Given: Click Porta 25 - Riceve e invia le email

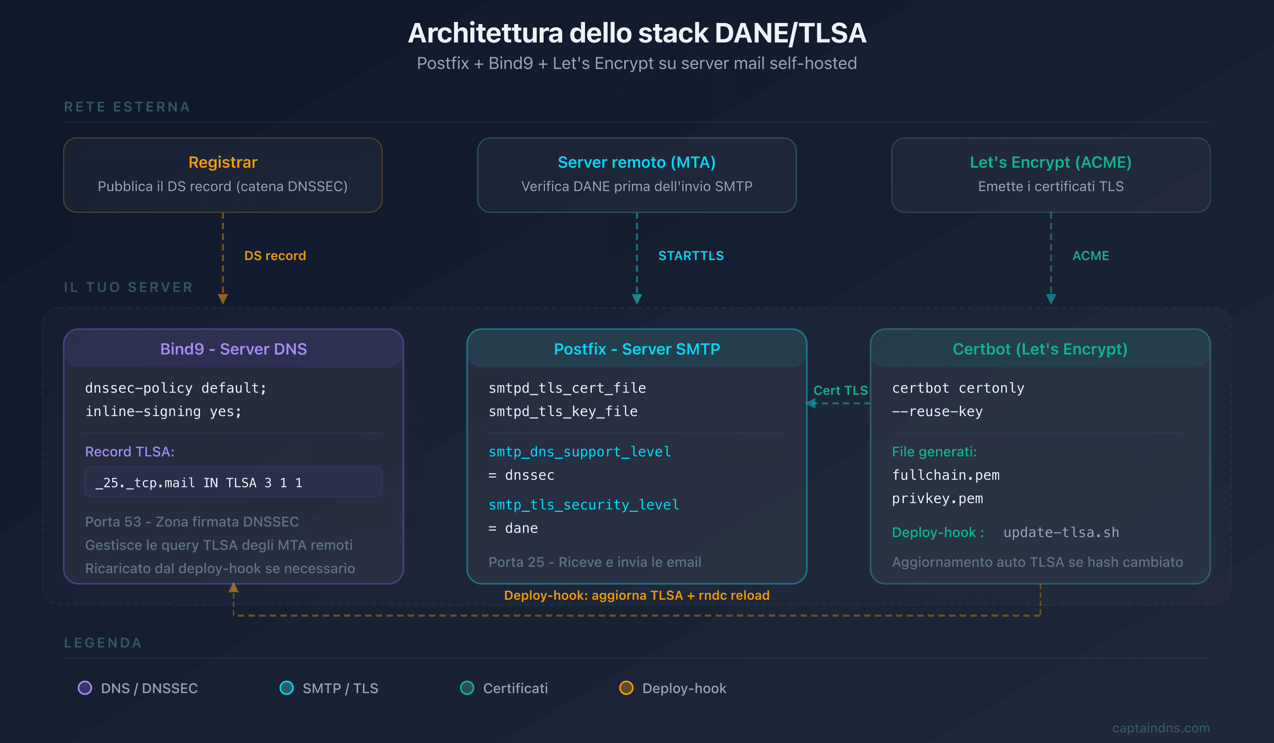Looking at the screenshot, I should point(595,562).
